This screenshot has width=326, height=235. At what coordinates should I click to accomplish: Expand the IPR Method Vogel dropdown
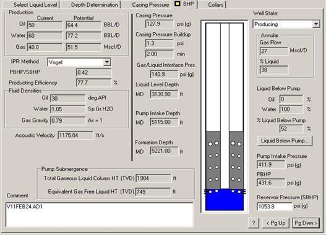[107, 62]
